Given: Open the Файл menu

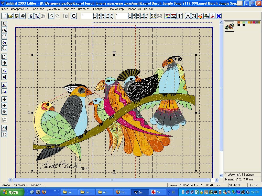Looking at the screenshot, I should pos(5,9).
